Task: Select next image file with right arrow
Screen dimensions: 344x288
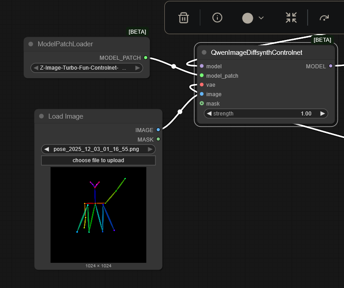Action: (x=150, y=149)
